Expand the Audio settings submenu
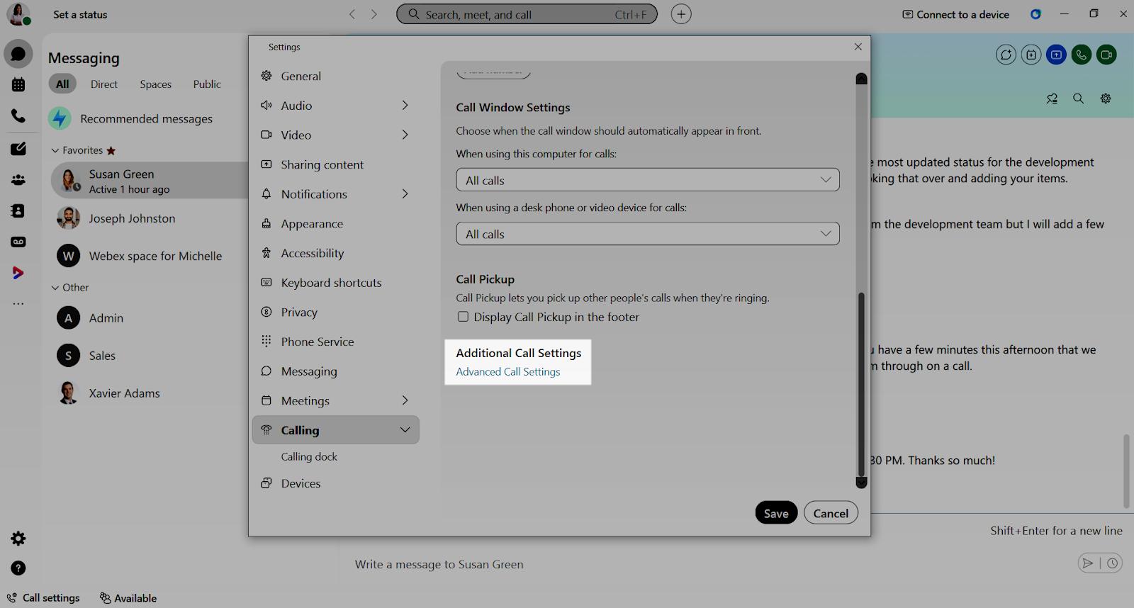This screenshot has width=1134, height=608. coord(405,106)
